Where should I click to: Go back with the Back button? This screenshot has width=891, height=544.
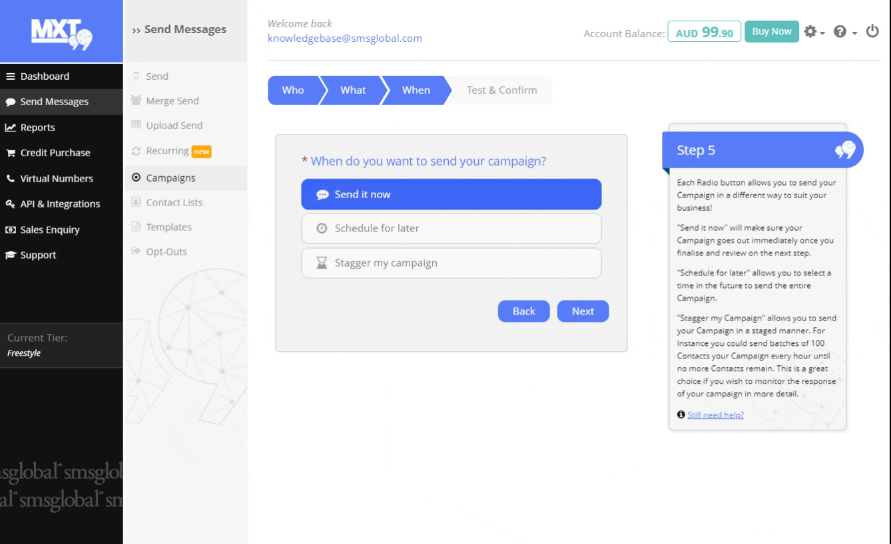pos(523,311)
